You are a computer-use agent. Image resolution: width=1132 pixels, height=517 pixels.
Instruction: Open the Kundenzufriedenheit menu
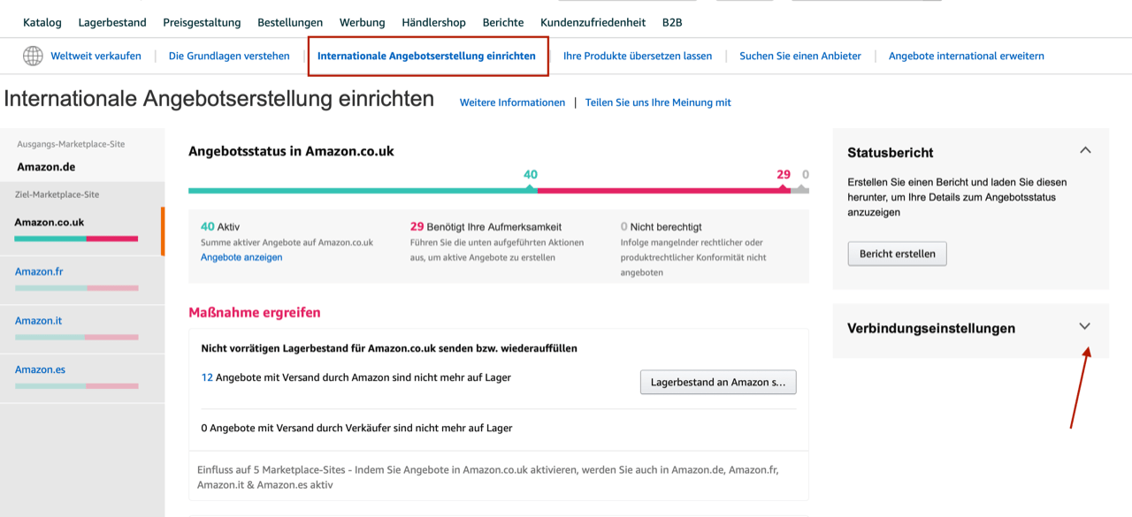coord(593,22)
